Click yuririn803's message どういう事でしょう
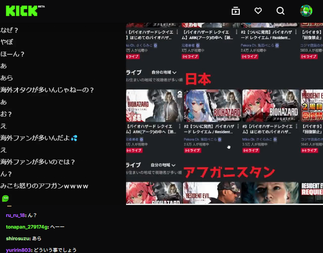Viewport: 323px width, 253px height. 55,250
